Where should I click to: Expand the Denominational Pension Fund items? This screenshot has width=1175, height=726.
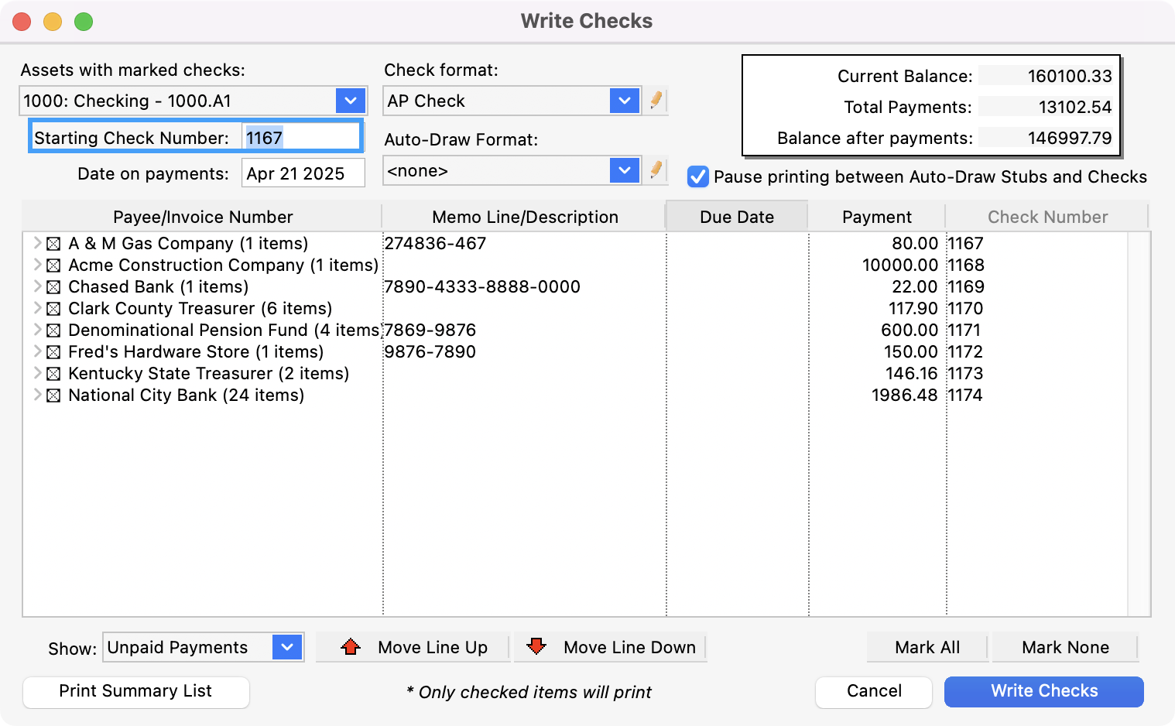(37, 330)
